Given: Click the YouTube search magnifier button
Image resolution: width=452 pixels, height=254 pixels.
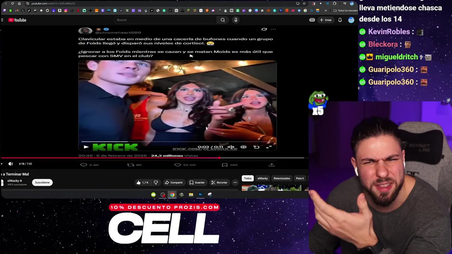Looking at the screenshot, I should (x=223, y=20).
